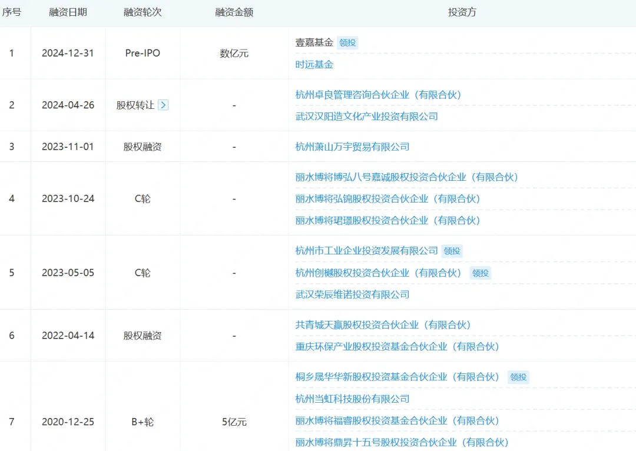Click 股权融资 in the 2023-11-01 row
Screen dimensions: 636x451
click(x=143, y=147)
